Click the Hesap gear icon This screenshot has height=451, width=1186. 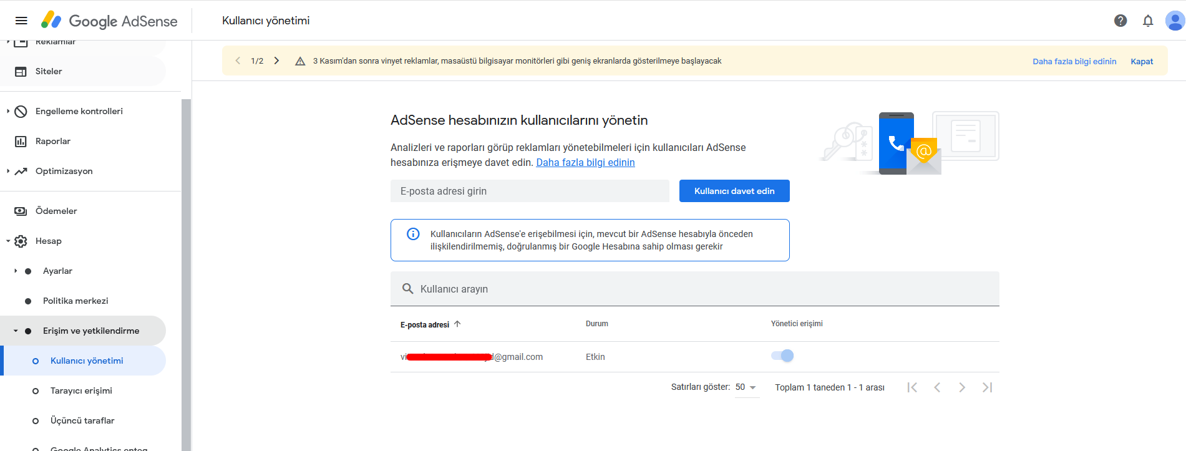coord(21,241)
